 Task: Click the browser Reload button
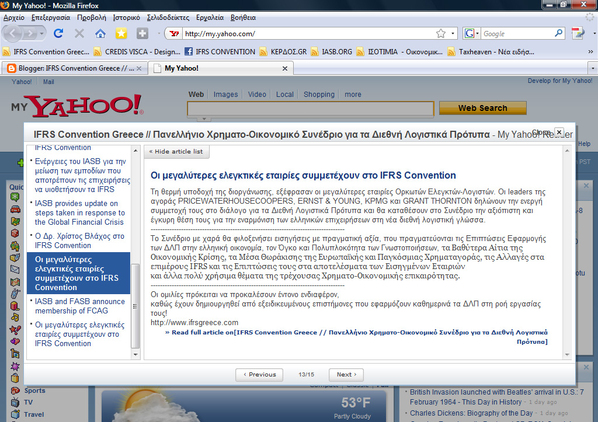point(58,33)
